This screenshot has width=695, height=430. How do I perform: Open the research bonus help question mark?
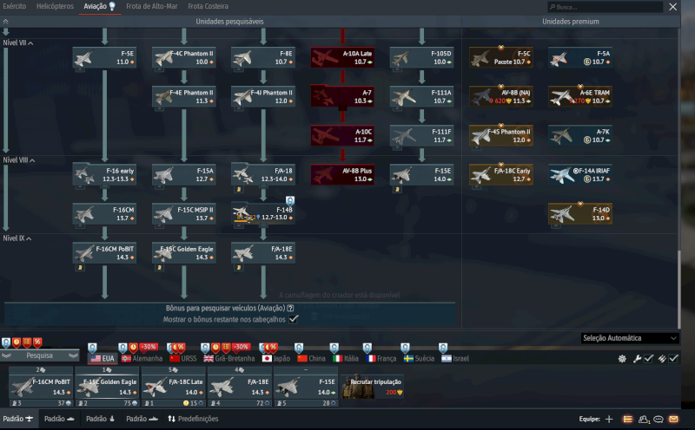point(290,308)
